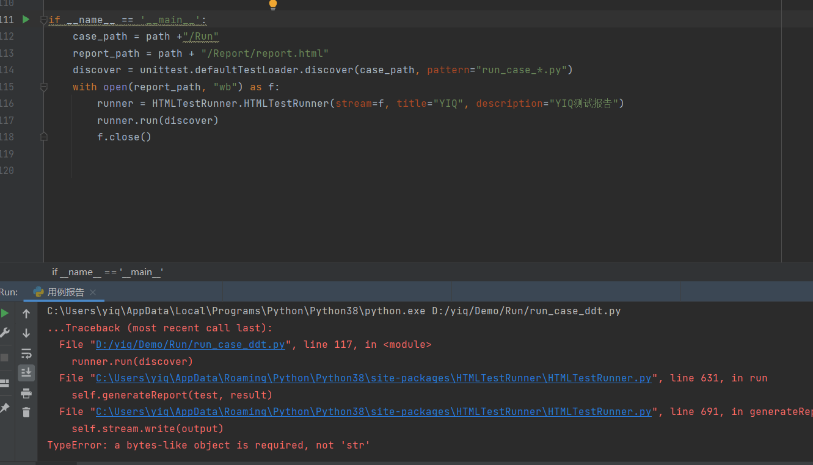The width and height of the screenshot is (813, 465).
Task: Collapse the with open block at line 115
Action: tap(43, 87)
